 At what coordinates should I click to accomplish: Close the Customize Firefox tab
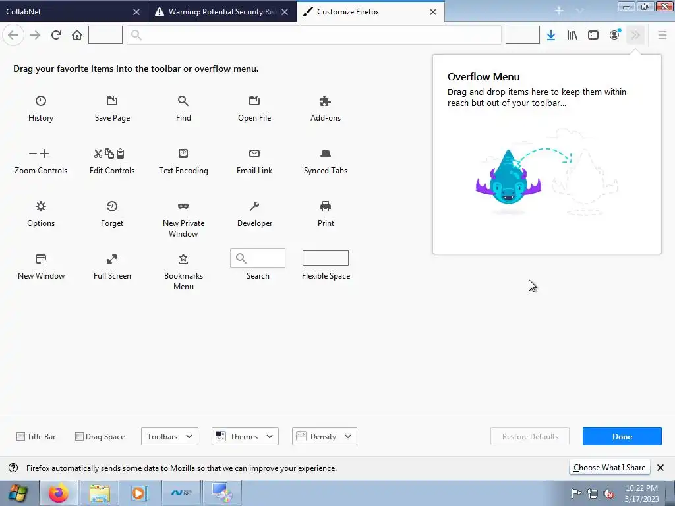click(x=433, y=12)
